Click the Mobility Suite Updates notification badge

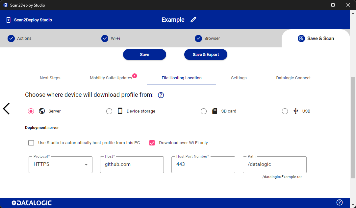coord(135,76)
